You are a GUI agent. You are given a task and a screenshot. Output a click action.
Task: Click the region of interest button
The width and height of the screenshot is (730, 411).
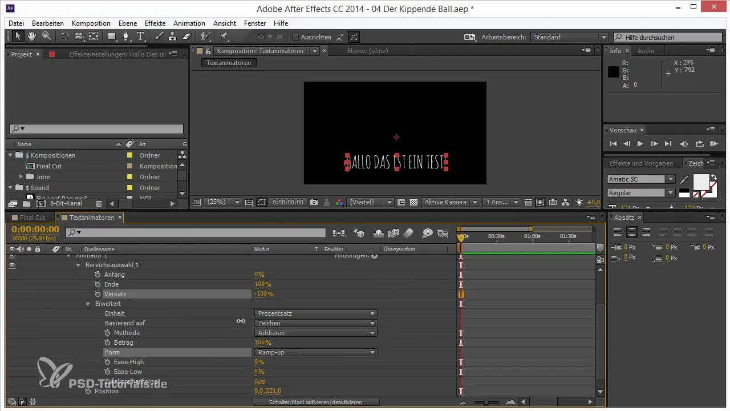261,202
